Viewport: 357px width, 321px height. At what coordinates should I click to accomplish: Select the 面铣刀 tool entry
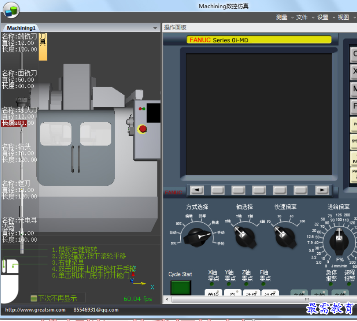coord(20,79)
